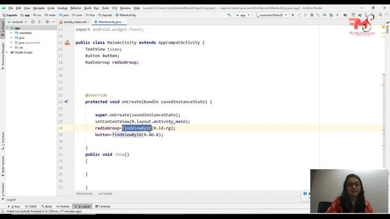Open the TODO tool window
Screen dimensions: 390x219
[31, 206]
